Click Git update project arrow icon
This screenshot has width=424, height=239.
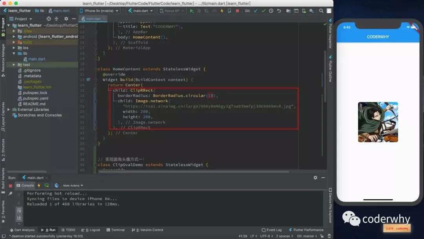(256, 11)
